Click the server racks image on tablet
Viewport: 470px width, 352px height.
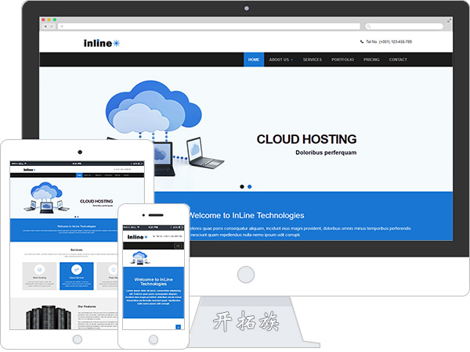[x=49, y=318]
